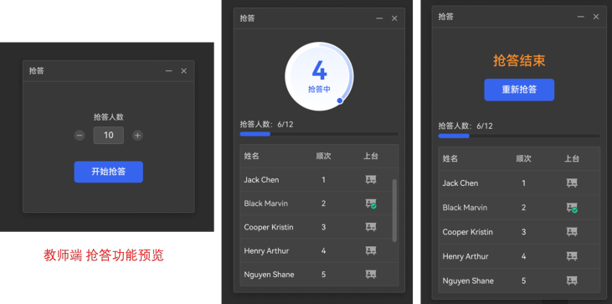Close the 抢答结束 window
The width and height of the screenshot is (612, 304).
[x=596, y=17]
